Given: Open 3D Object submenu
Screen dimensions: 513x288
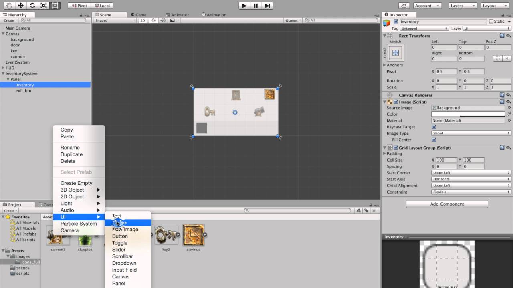Looking at the screenshot, I should (x=79, y=190).
